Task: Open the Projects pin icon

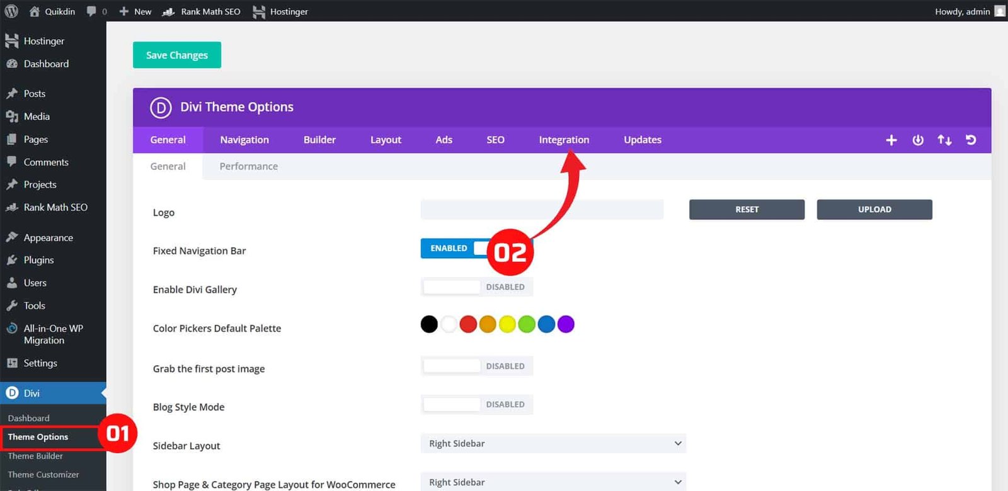Action: (x=11, y=184)
